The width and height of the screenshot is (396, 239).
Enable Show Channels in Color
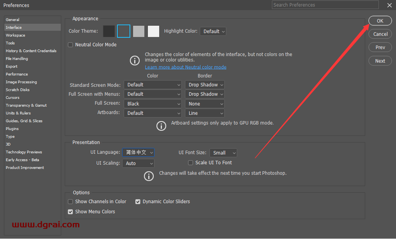coord(71,202)
